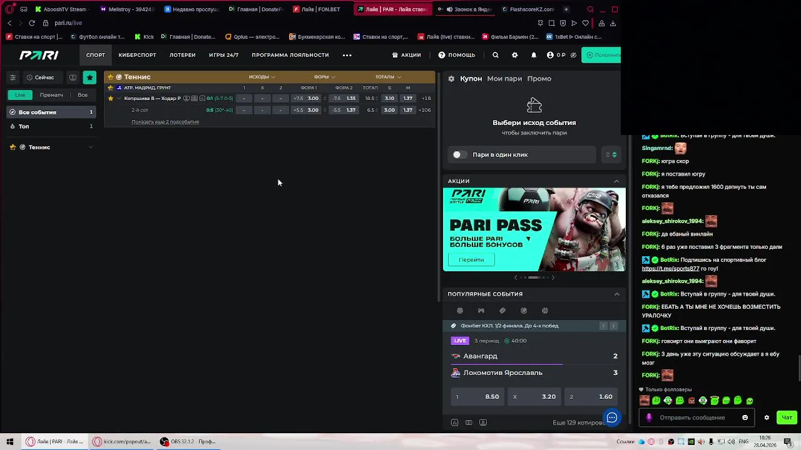The image size is (801, 450).
Task: Open the three-dots more menu
Action: coord(347,55)
